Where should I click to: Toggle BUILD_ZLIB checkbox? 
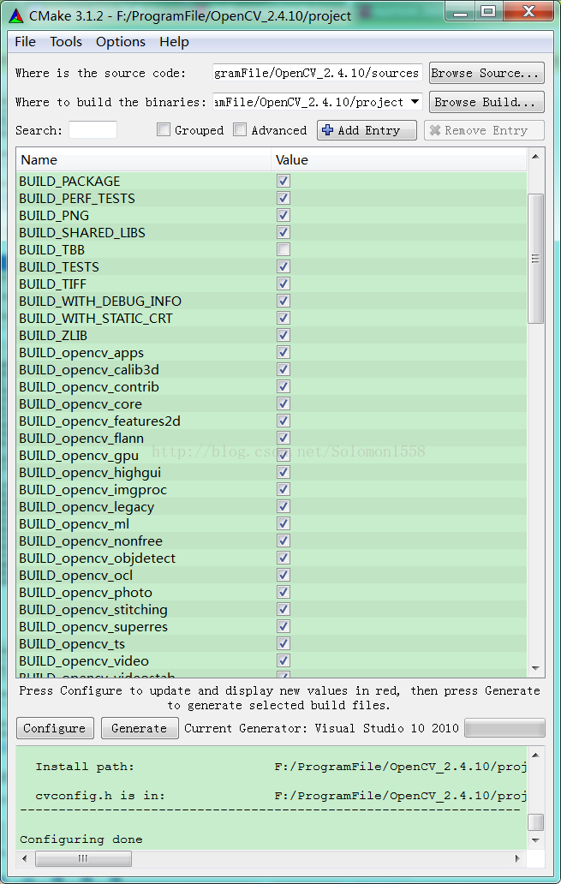(283, 335)
